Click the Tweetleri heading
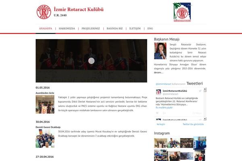This screenshot has width=242, height=161. (195, 83)
